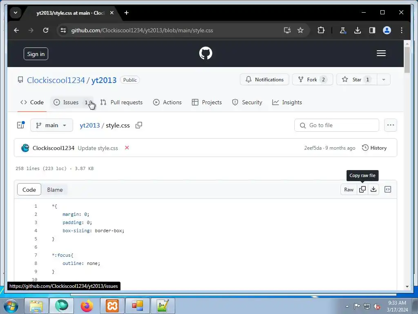The height and width of the screenshot is (314, 418).
Task: Close the yt2013/style.css tab
Action: pos(112,13)
